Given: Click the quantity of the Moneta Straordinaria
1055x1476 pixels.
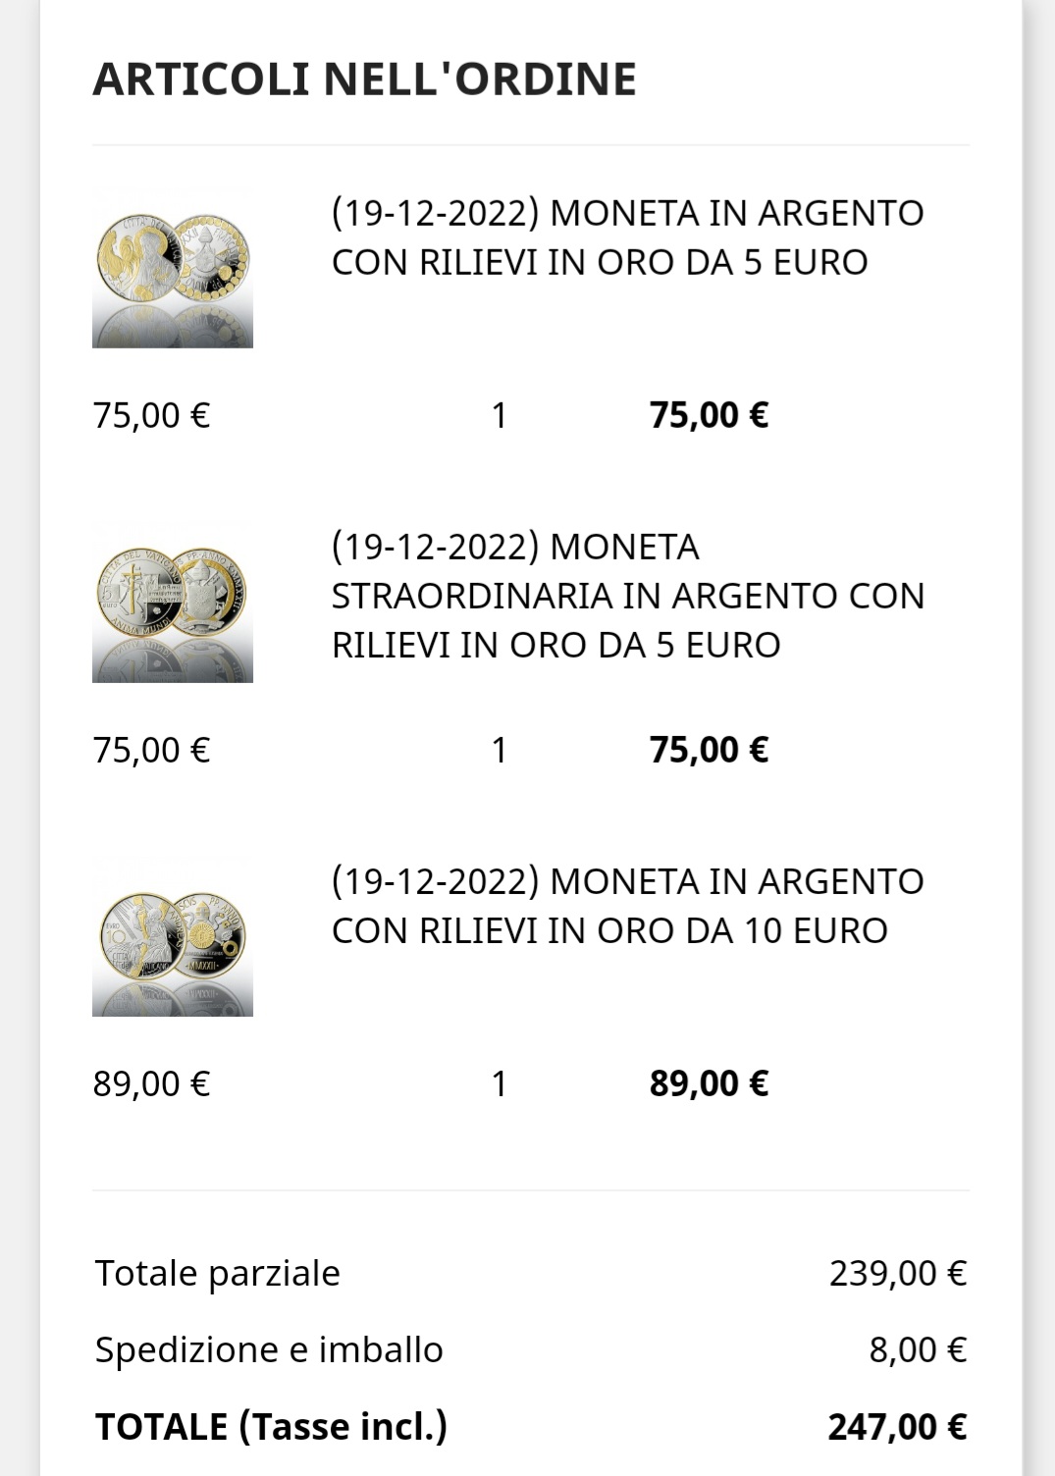Looking at the screenshot, I should [x=500, y=750].
